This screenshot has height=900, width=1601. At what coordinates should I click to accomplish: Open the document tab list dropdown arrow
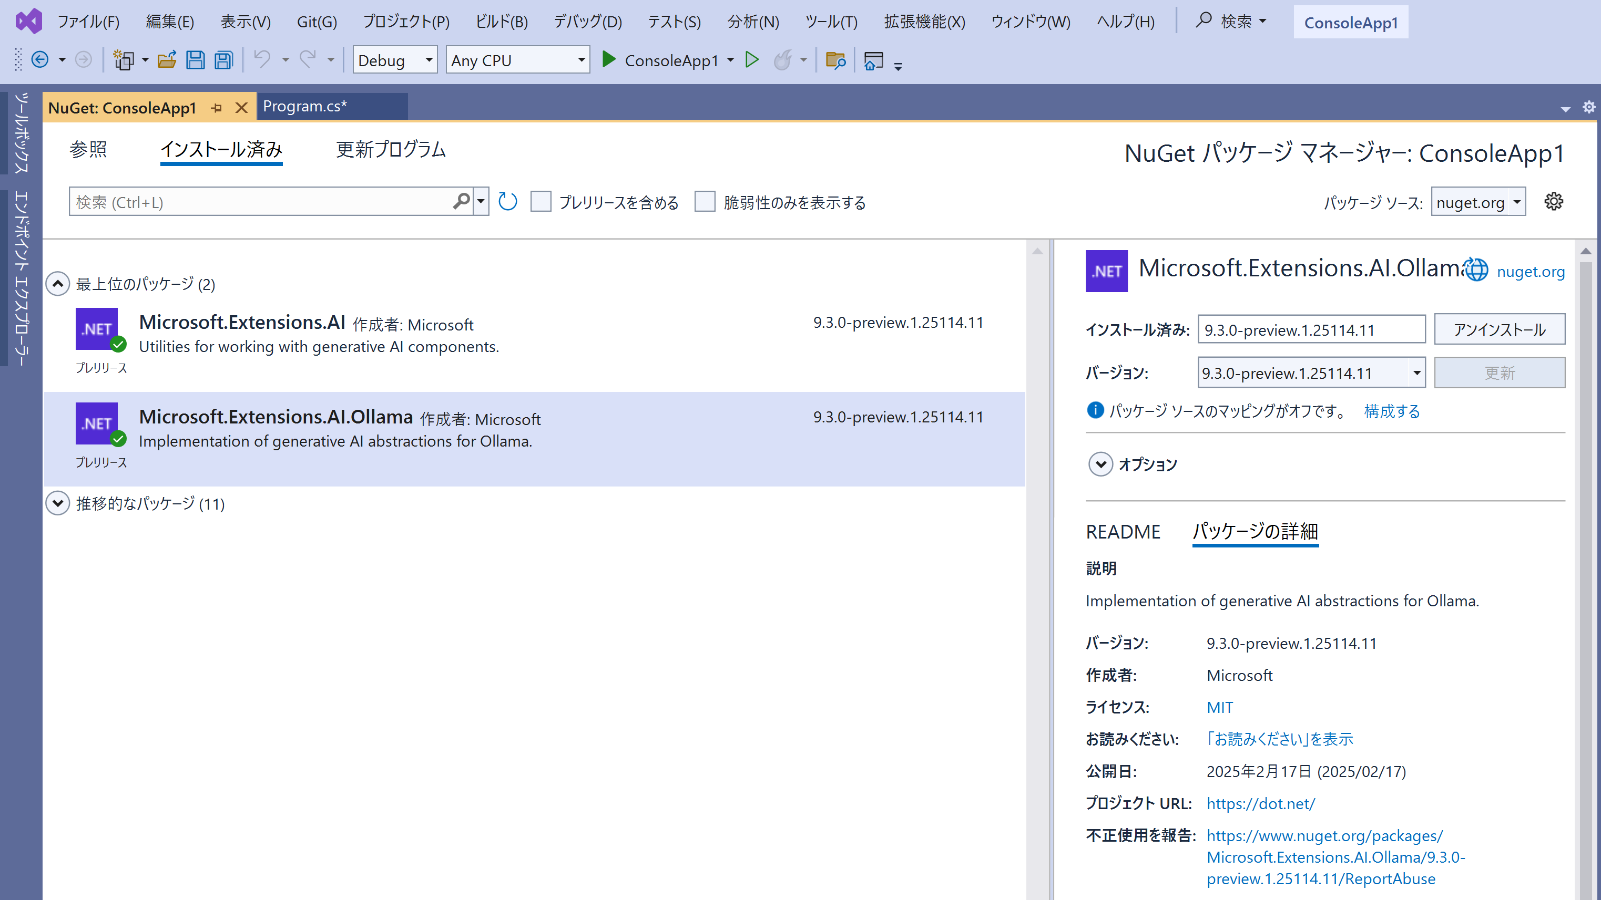(1565, 109)
